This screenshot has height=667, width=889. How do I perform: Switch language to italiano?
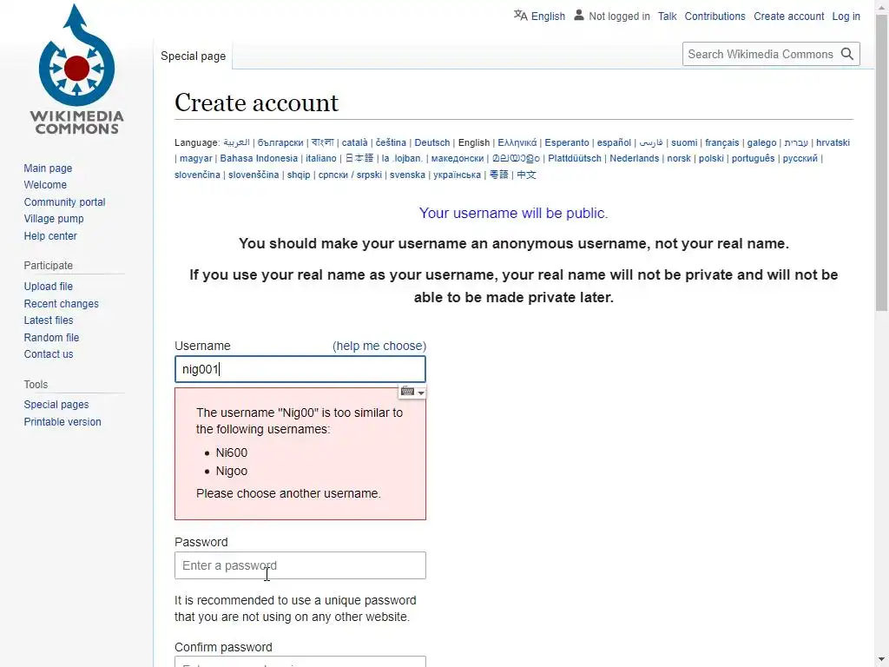(x=321, y=158)
